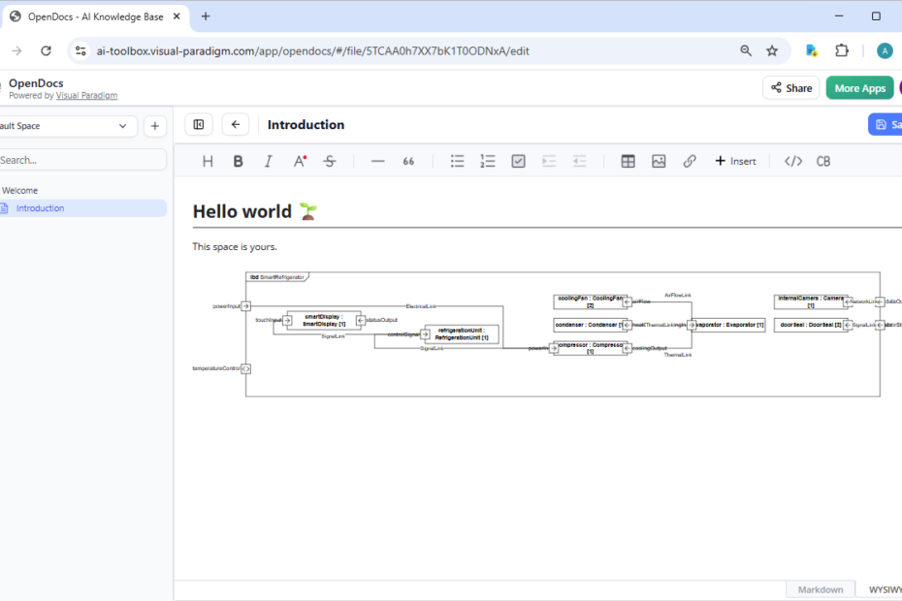Open the text color tool
The image size is (902, 601).
point(300,161)
